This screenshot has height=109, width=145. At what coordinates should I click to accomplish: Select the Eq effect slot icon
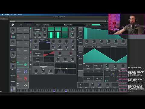pyautogui.click(x=25, y=85)
